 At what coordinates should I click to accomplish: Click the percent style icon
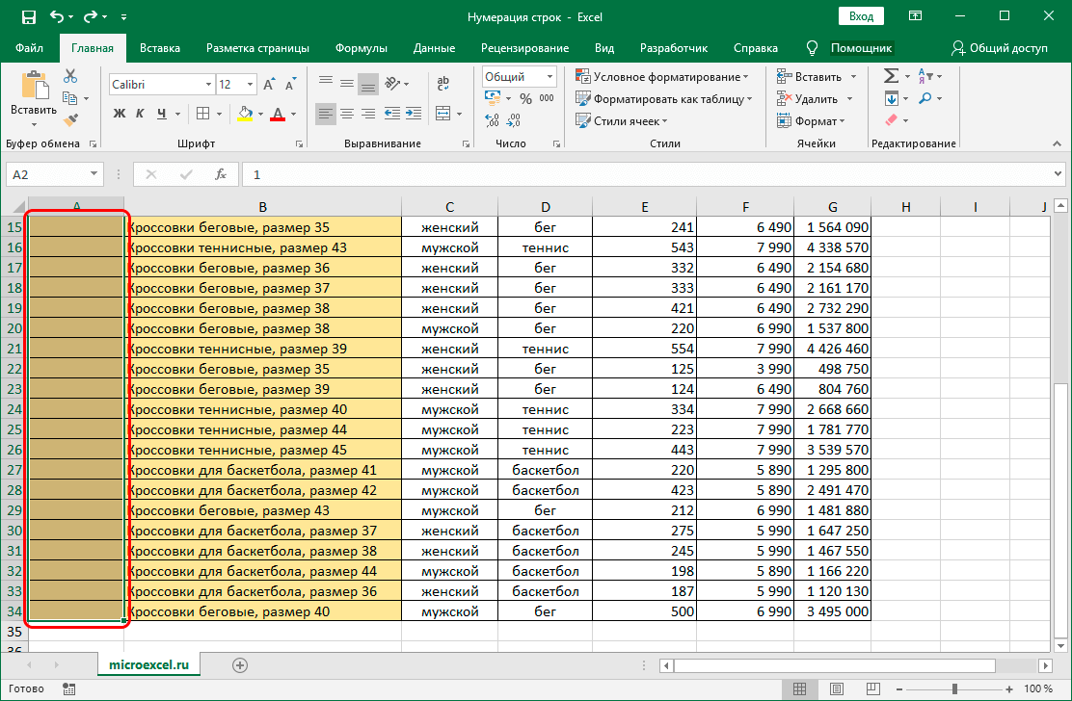[525, 98]
